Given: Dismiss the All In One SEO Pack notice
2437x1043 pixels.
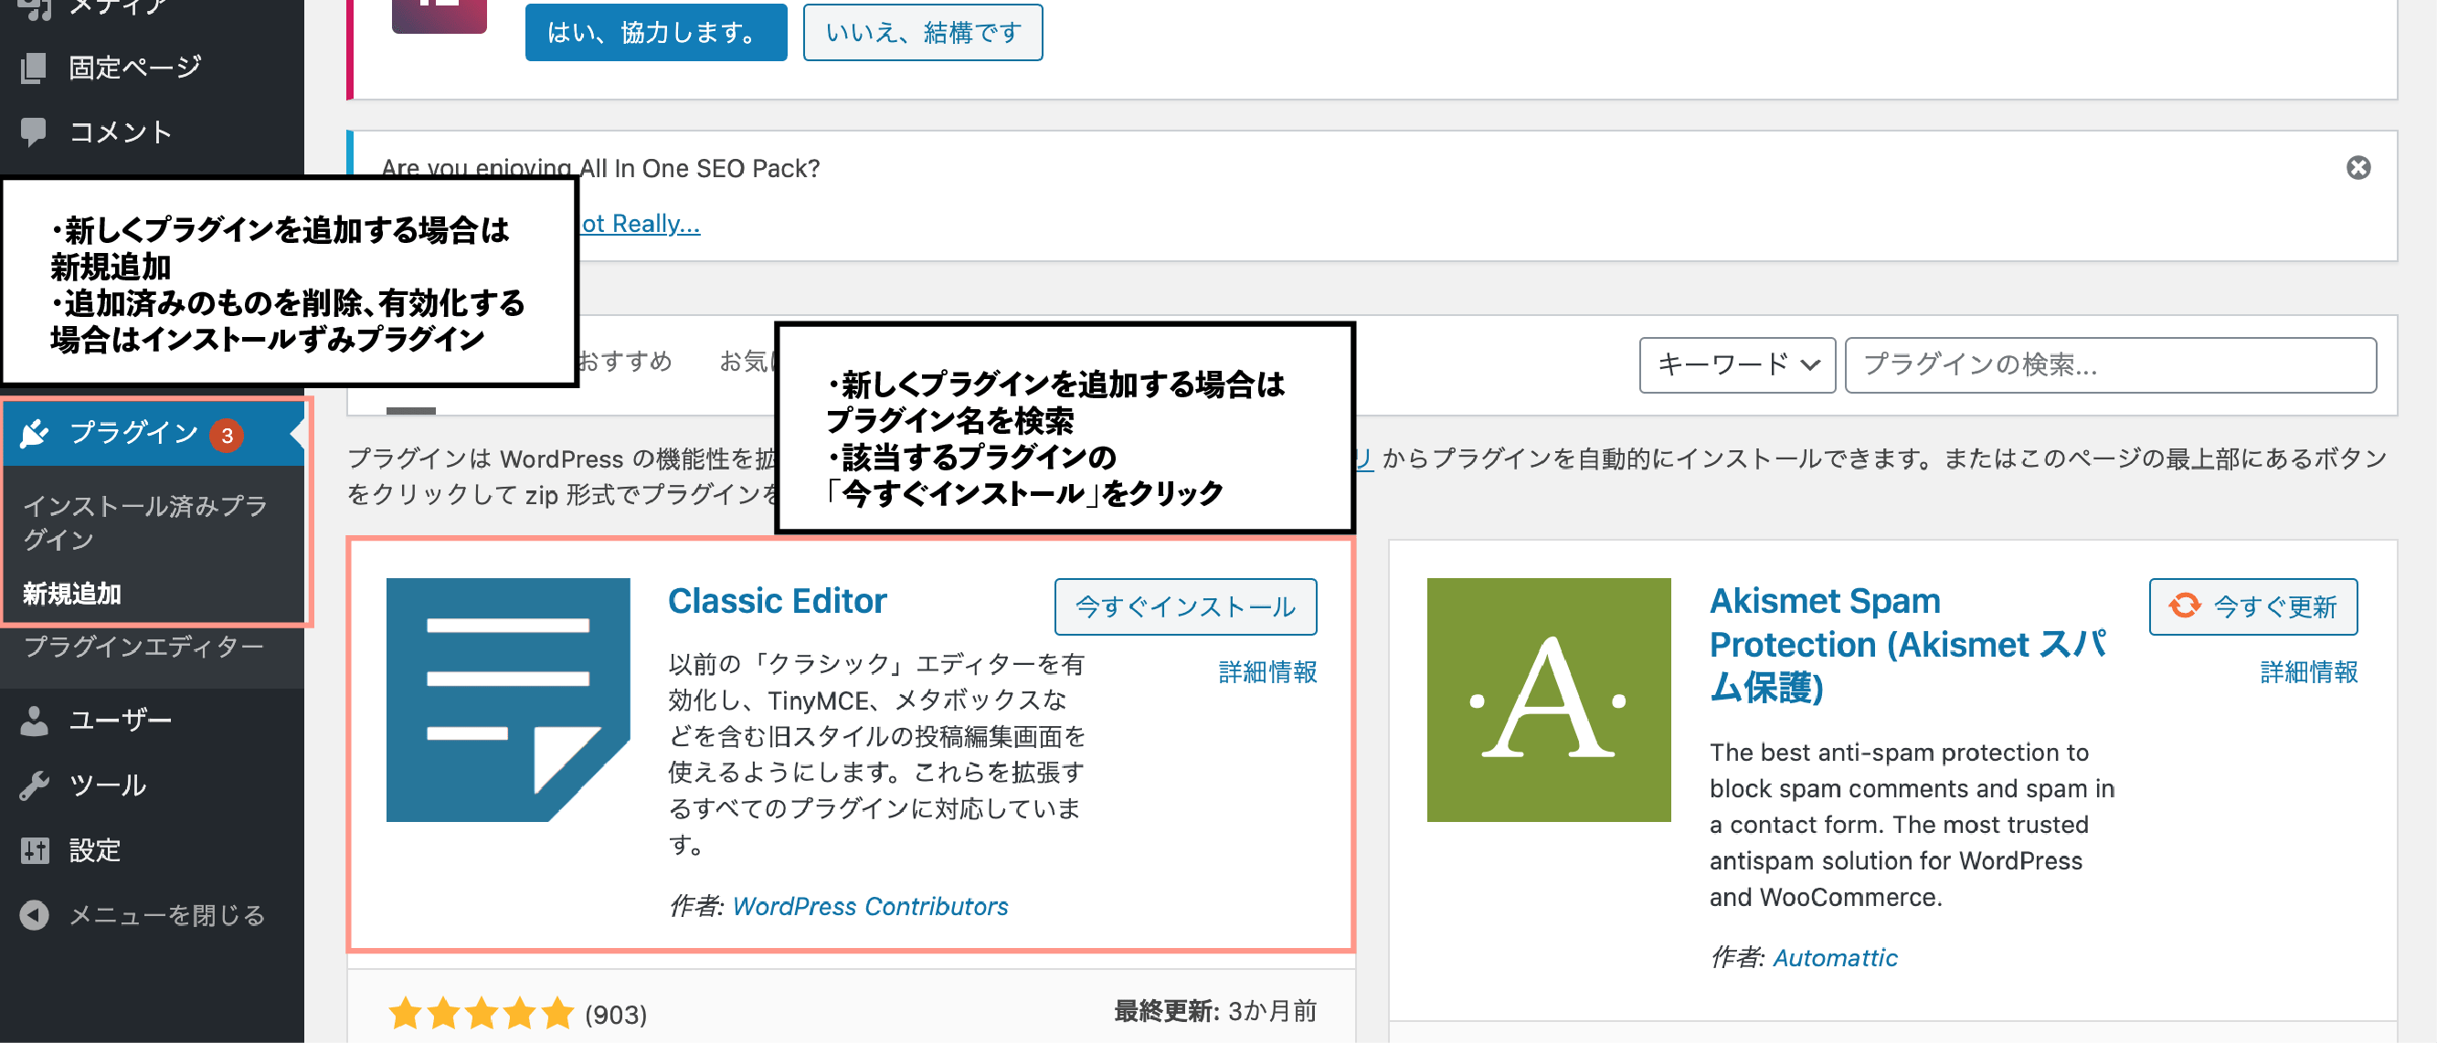Looking at the screenshot, I should click(x=2358, y=168).
